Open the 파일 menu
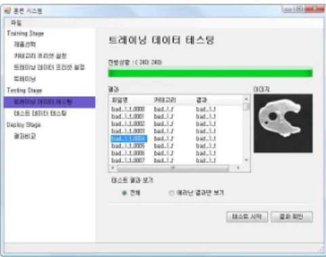Image resolution: width=326 pixels, height=257 pixels. pos(16,23)
